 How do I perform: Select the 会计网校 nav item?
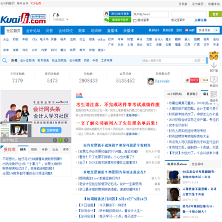click(65, 31)
